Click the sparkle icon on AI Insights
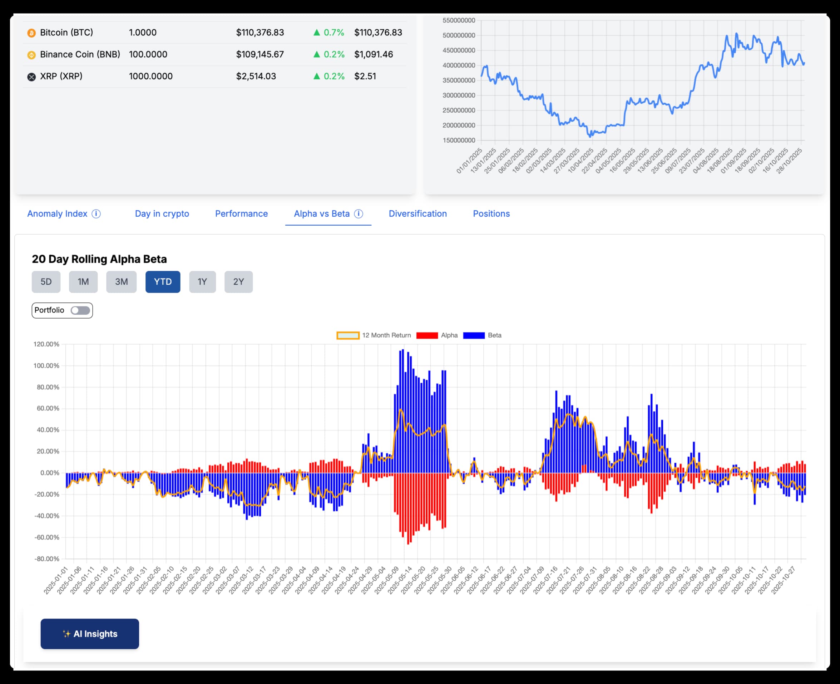This screenshot has width=840, height=684. pyautogui.click(x=66, y=634)
